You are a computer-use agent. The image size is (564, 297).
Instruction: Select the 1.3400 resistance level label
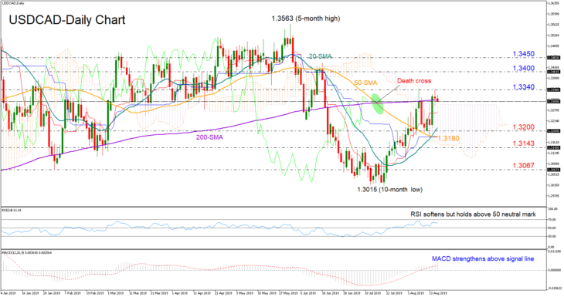tap(523, 68)
